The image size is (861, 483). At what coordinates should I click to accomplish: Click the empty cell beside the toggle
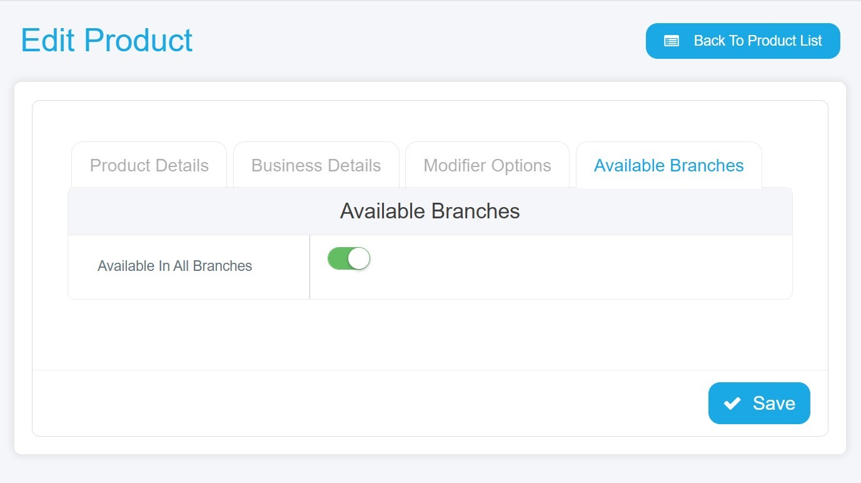[582, 267]
